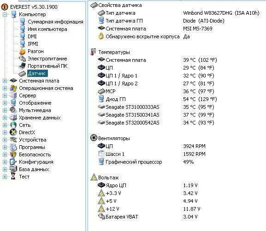Collapse the Компьютер tree node
This screenshot has width=266, height=231.
click(x=5, y=15)
